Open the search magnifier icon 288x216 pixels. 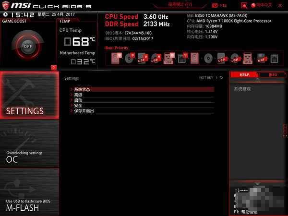244,5
